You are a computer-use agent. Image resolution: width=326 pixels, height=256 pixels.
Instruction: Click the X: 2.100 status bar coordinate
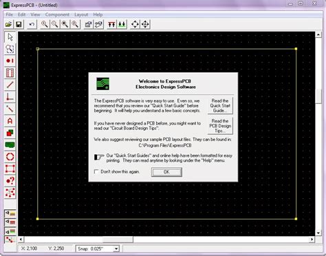[x=29, y=248]
